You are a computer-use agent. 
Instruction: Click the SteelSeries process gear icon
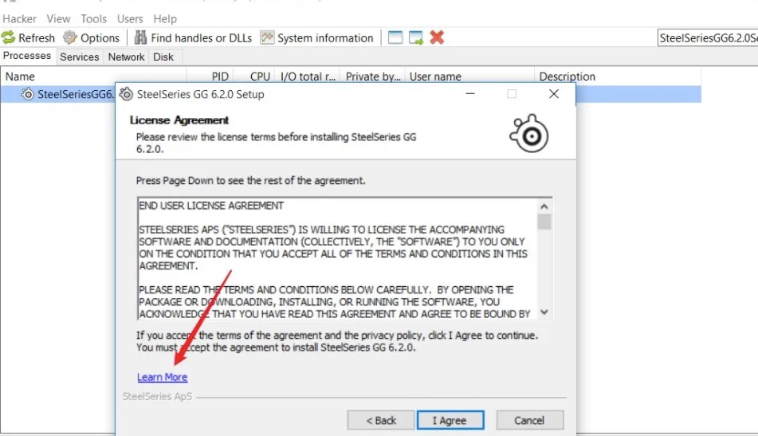click(28, 94)
